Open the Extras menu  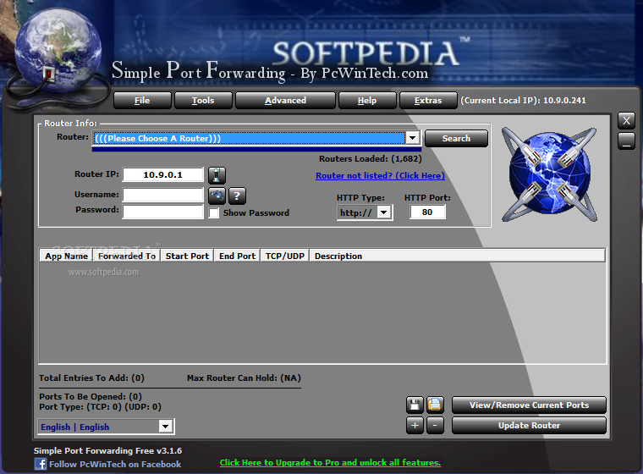428,101
